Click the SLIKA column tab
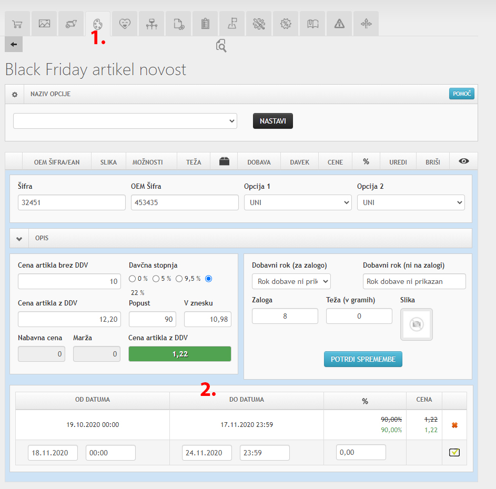Image resolution: width=496 pixels, height=489 pixels. coord(108,162)
